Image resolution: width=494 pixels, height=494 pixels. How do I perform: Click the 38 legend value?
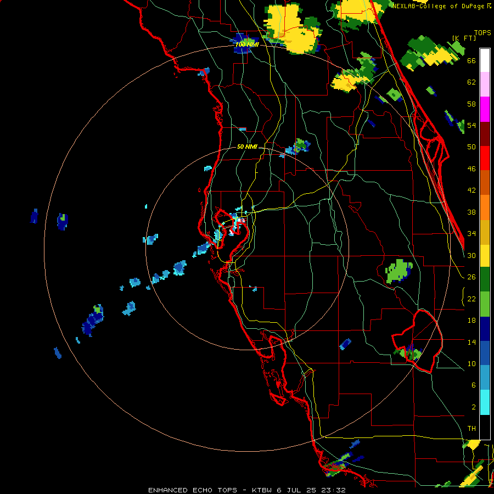(471, 212)
